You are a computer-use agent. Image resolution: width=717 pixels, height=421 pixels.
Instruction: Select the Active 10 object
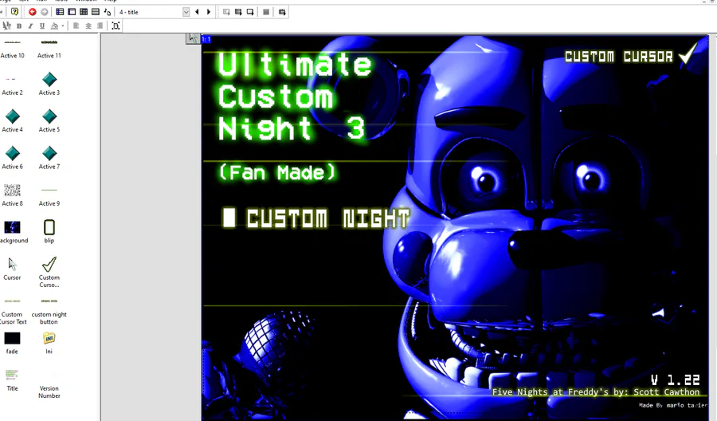click(x=12, y=49)
